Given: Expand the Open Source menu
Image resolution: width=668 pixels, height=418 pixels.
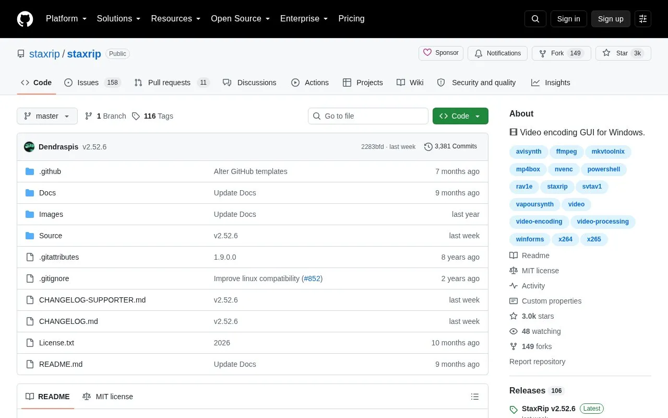Looking at the screenshot, I should click(x=241, y=19).
